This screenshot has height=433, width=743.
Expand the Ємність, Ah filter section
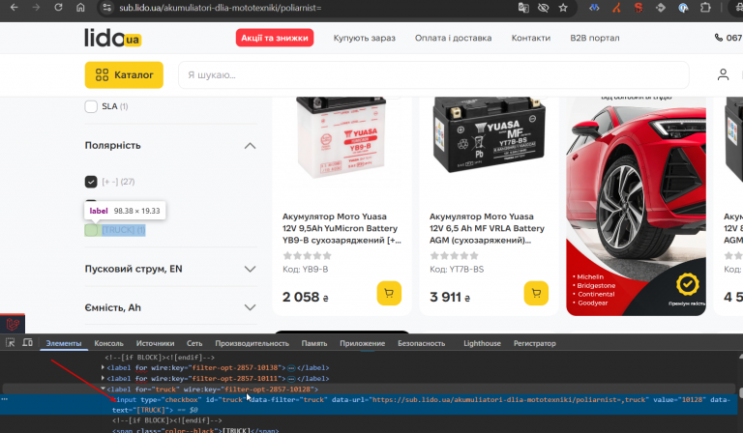click(x=250, y=307)
